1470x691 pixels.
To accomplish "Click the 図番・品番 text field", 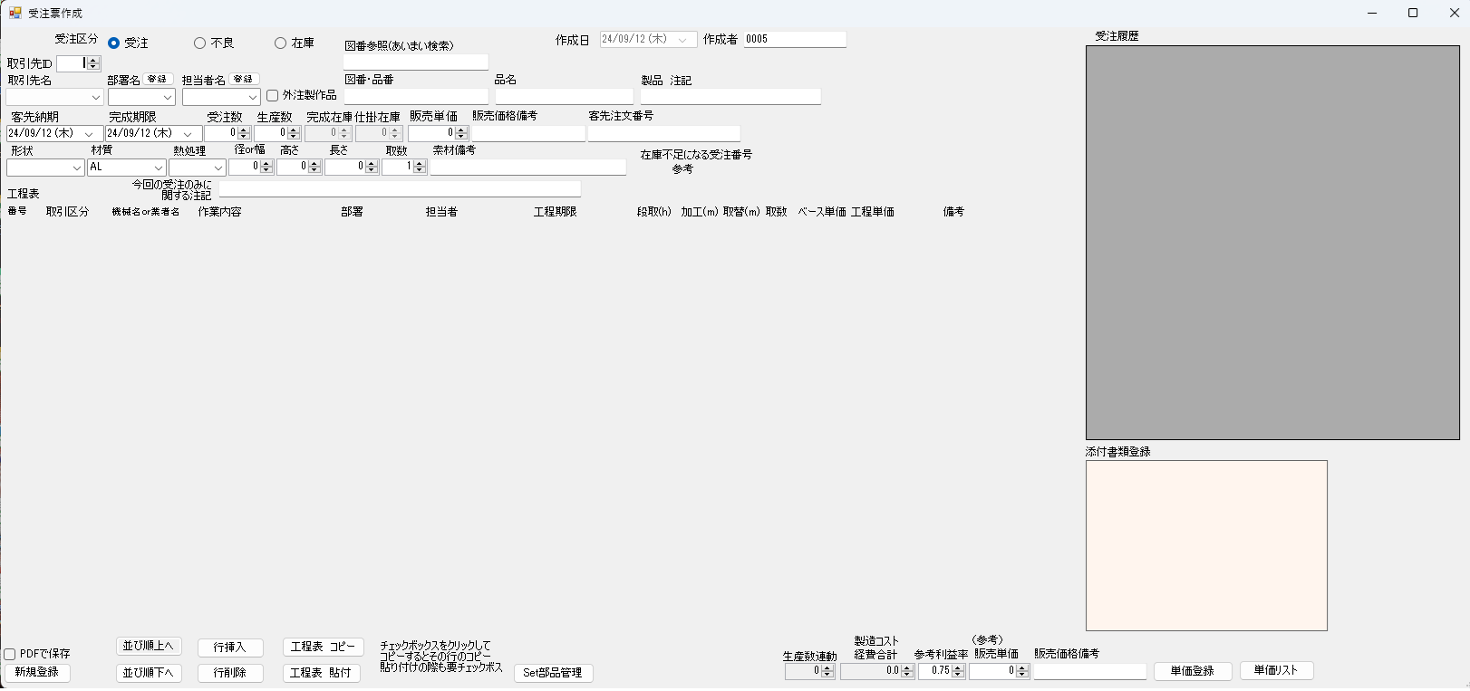I will 416,96.
